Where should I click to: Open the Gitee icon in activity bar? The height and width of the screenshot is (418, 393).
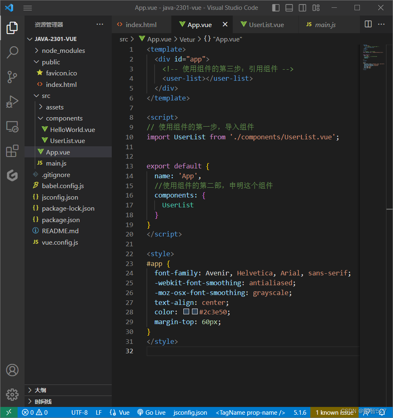(12, 175)
